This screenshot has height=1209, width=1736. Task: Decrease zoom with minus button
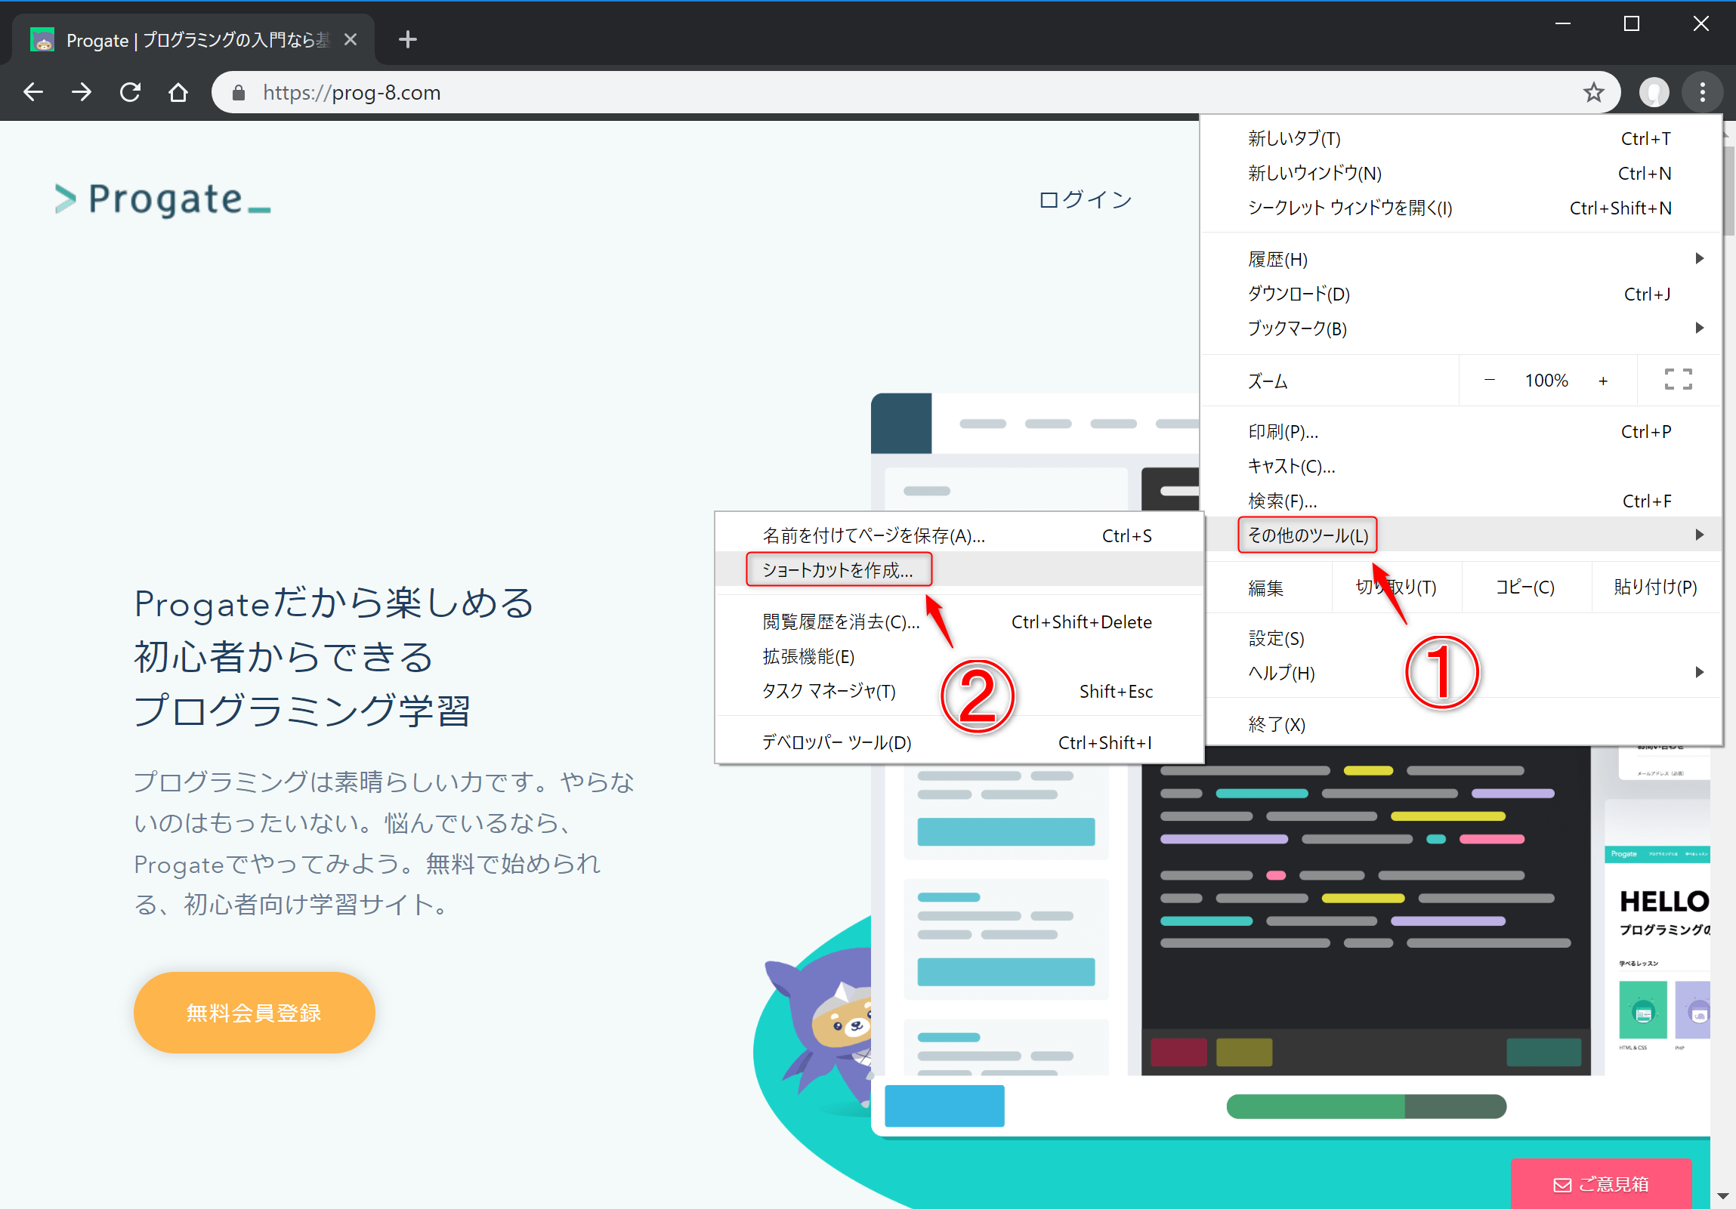tap(1490, 380)
